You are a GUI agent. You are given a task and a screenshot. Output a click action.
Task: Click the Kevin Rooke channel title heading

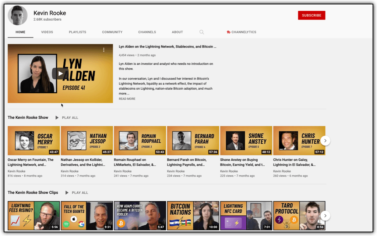tap(50, 13)
